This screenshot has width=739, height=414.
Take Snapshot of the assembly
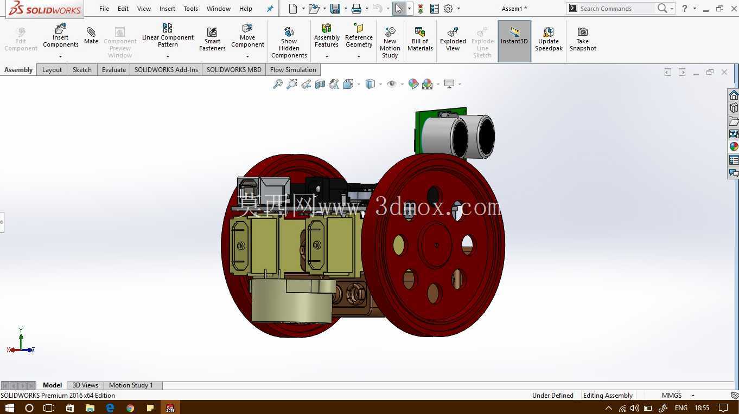583,39
